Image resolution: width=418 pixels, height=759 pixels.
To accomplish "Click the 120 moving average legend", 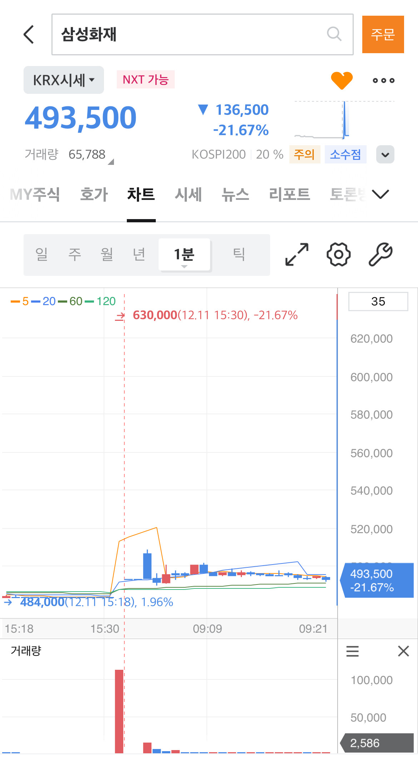I will click(x=100, y=302).
